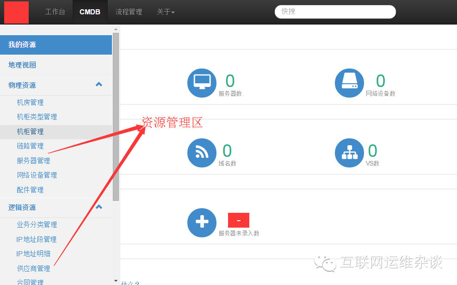Viewport: 457px width, 285px height.
Task: Click the red logo in the top navbar
Action: 16,12
